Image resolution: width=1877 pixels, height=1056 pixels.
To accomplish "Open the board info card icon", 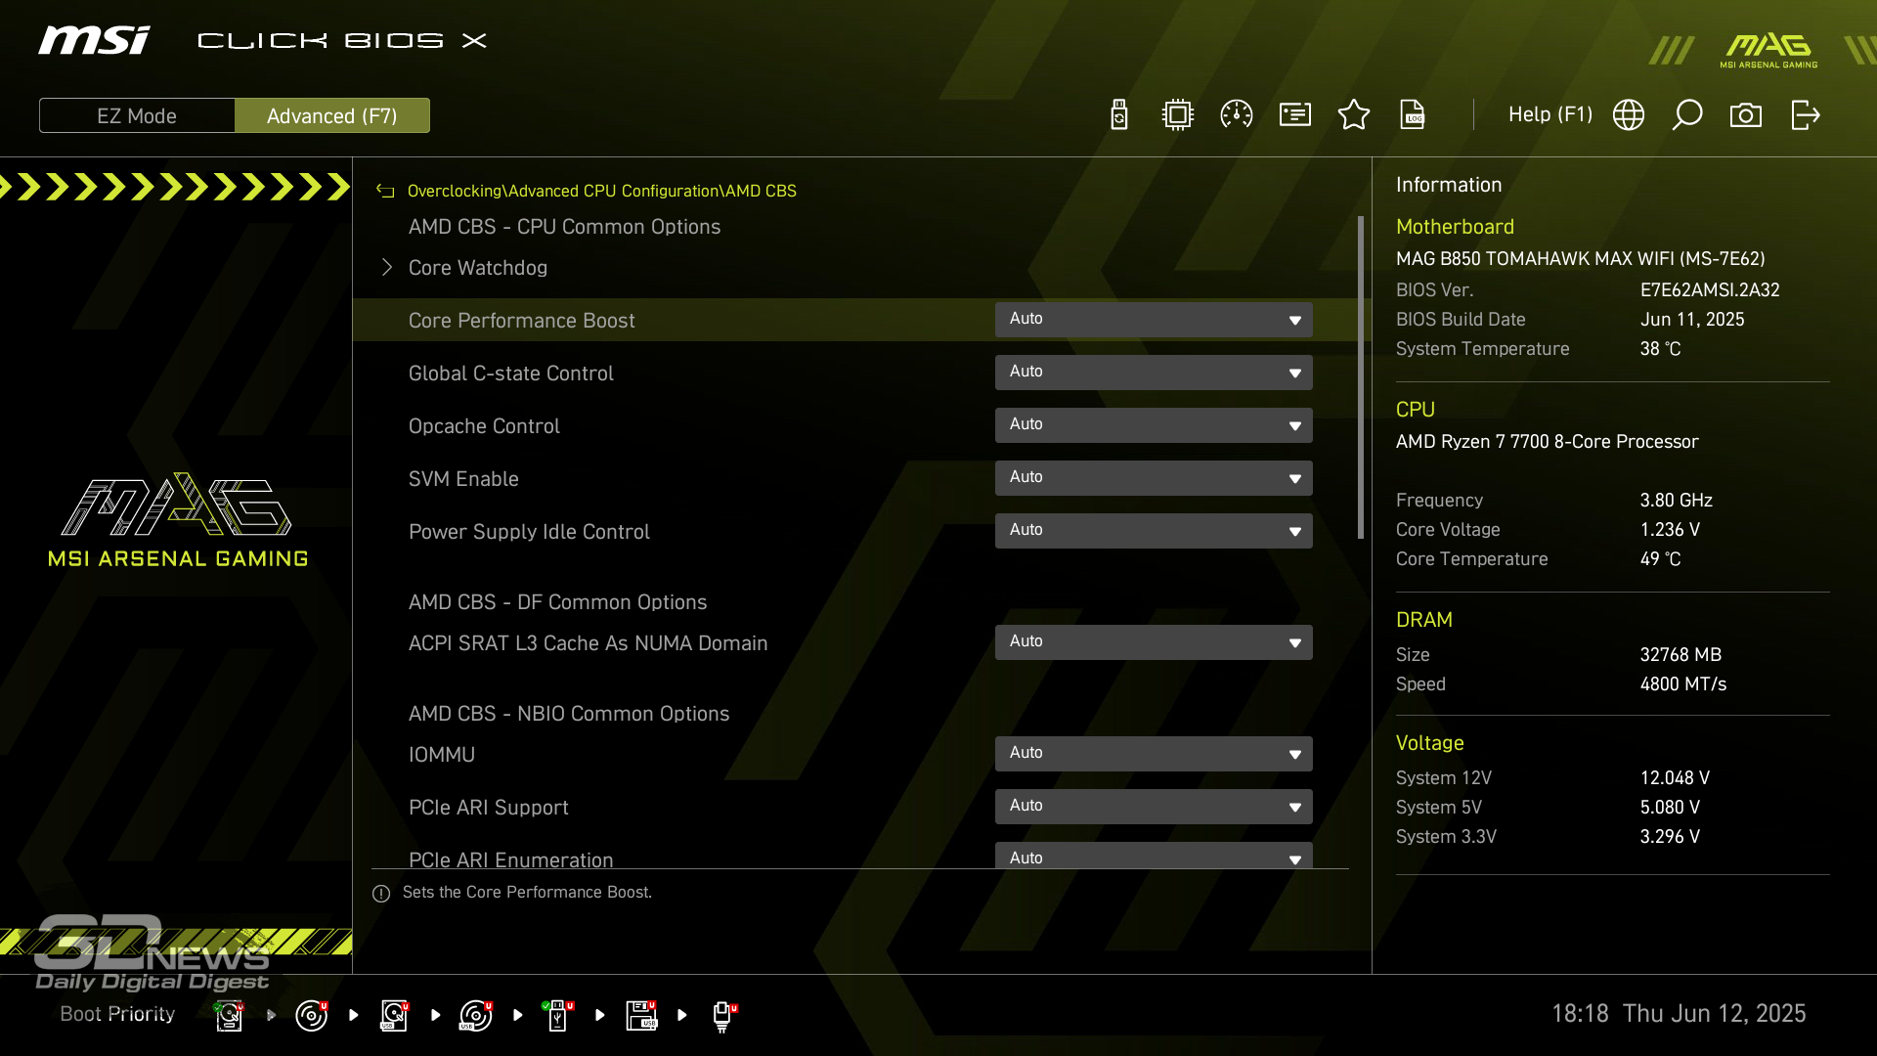I will 1295,115.
